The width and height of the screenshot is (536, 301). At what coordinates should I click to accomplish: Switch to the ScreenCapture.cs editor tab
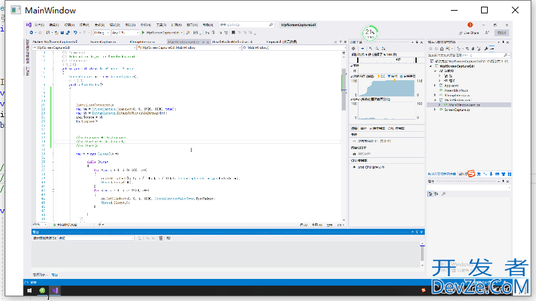pyautogui.click(x=103, y=41)
